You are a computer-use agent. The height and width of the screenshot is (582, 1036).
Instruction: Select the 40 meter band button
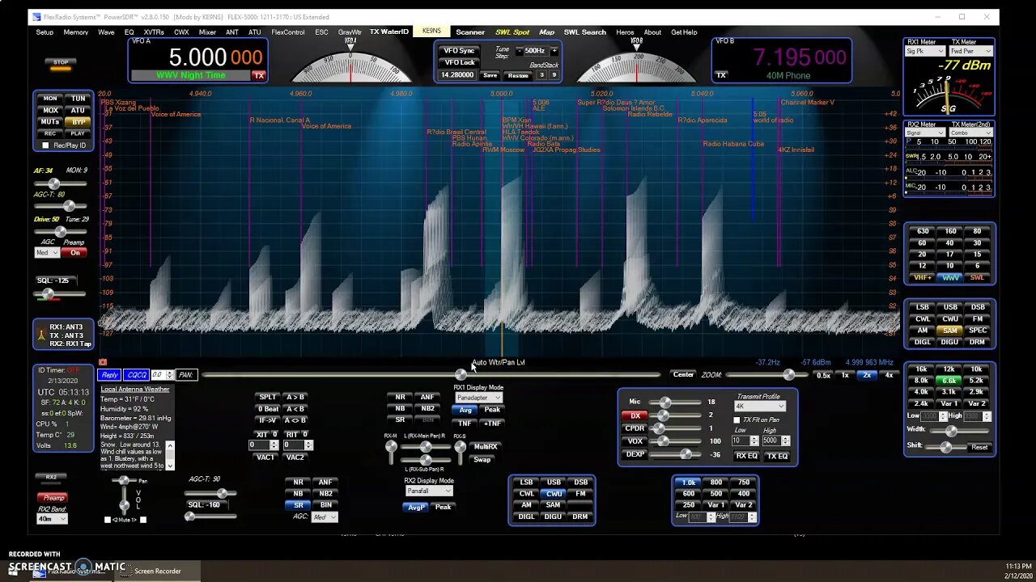click(950, 242)
